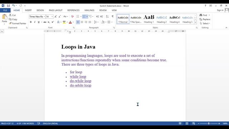Align the text to the right

(x=86, y=22)
